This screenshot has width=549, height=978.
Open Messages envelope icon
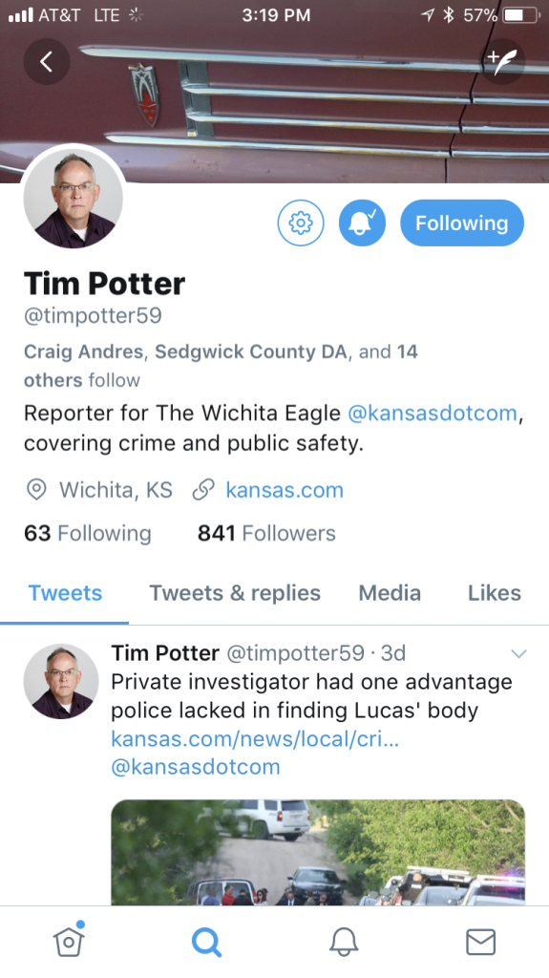pyautogui.click(x=481, y=941)
